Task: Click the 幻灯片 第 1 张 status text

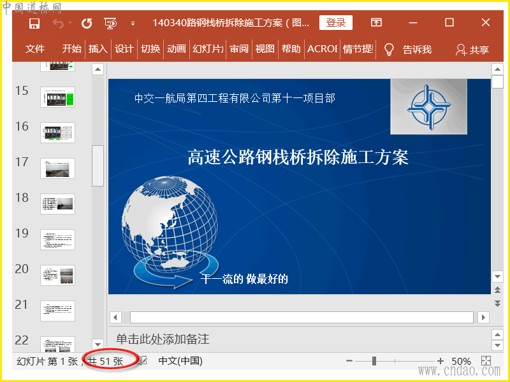Action: pyautogui.click(x=47, y=361)
